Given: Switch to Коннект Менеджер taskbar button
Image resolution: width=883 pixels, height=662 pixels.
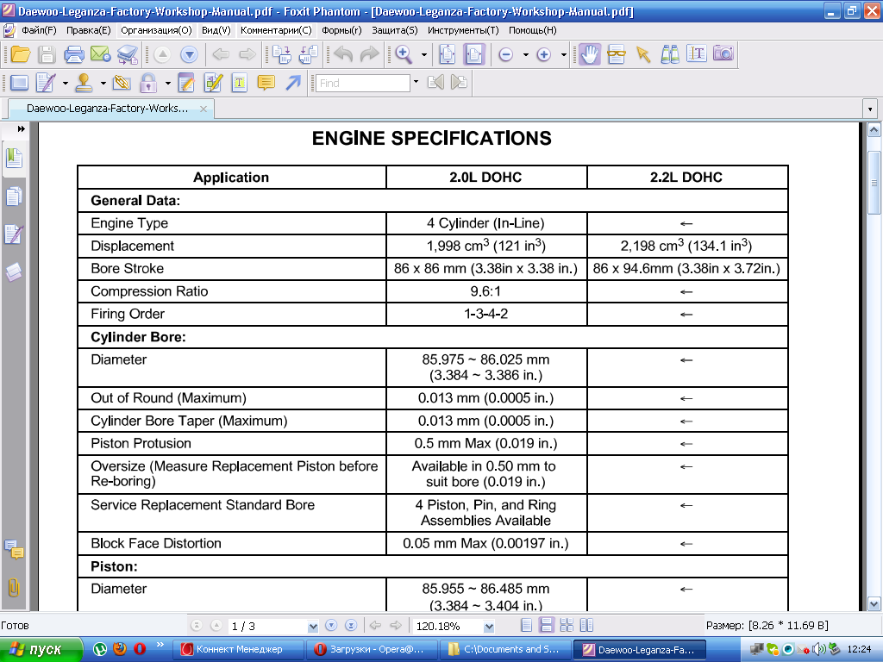Looking at the screenshot, I should click(x=238, y=649).
